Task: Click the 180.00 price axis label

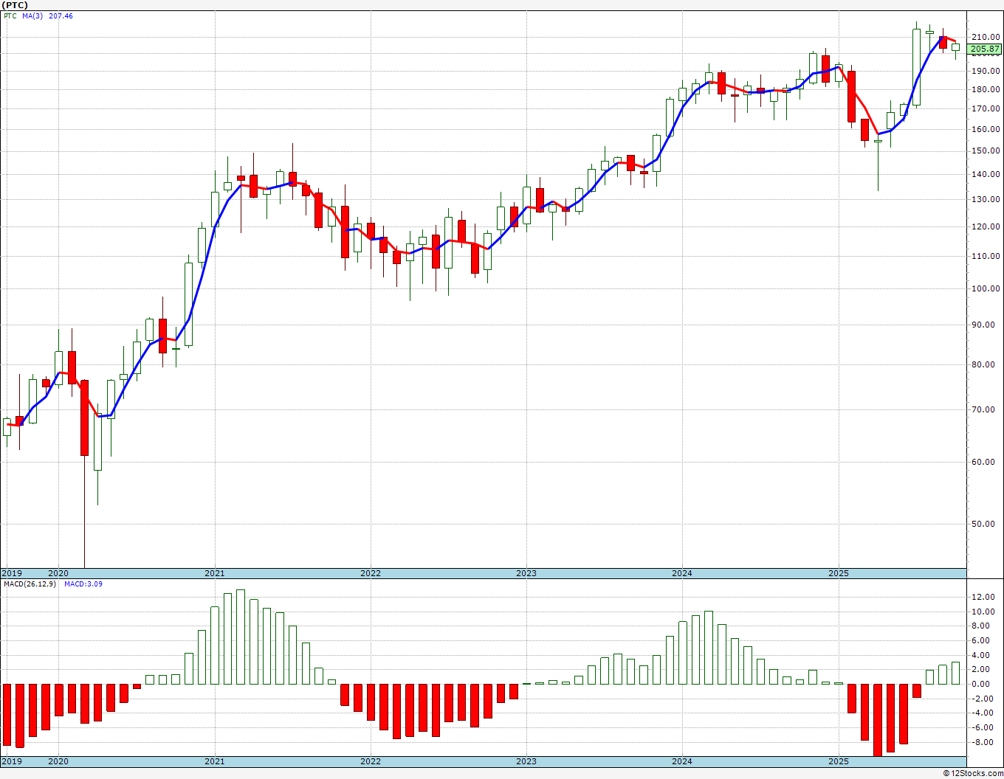Action: point(986,90)
